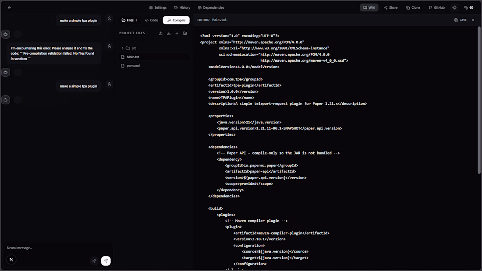The width and height of the screenshot is (482, 271).
Task: Click the vertical scrollbar of the editor
Action: [479, 100]
